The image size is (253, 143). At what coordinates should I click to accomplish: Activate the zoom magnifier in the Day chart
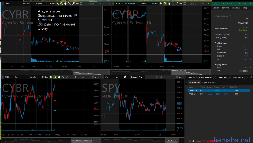pos(55,77)
